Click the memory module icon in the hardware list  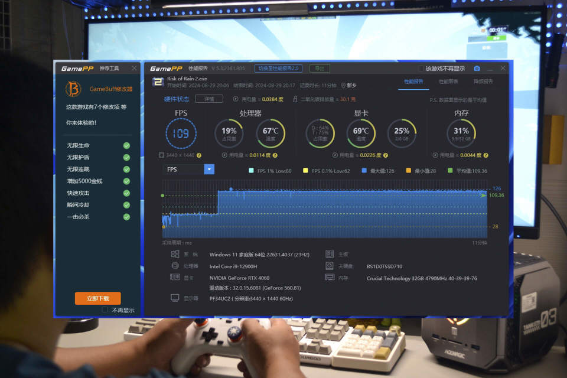click(x=330, y=278)
